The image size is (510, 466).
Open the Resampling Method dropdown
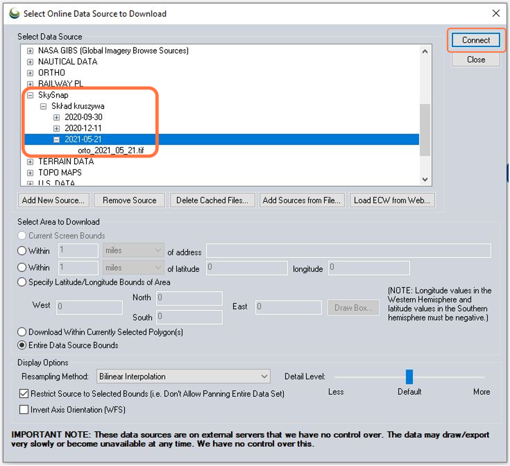(183, 376)
